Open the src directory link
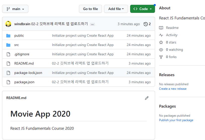Screen dimensions: 205x140 point(17,45)
